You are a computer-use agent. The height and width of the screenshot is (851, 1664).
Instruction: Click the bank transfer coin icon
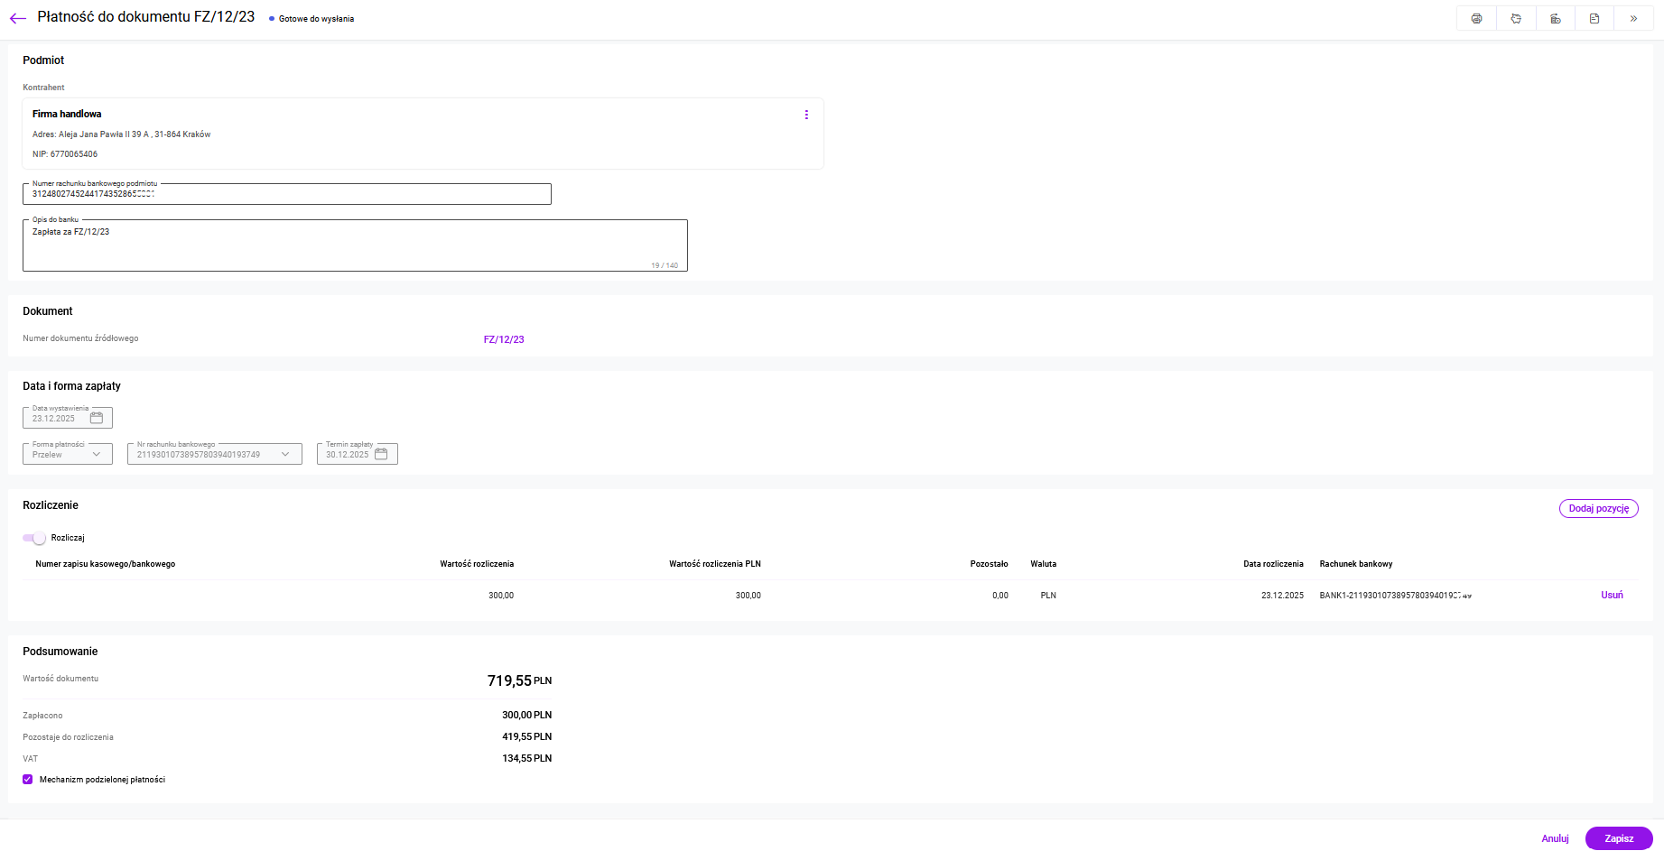pos(1555,18)
